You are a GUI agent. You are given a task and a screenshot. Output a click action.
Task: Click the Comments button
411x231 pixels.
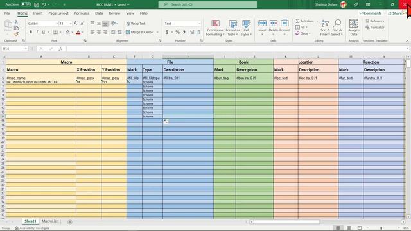tap(371, 13)
